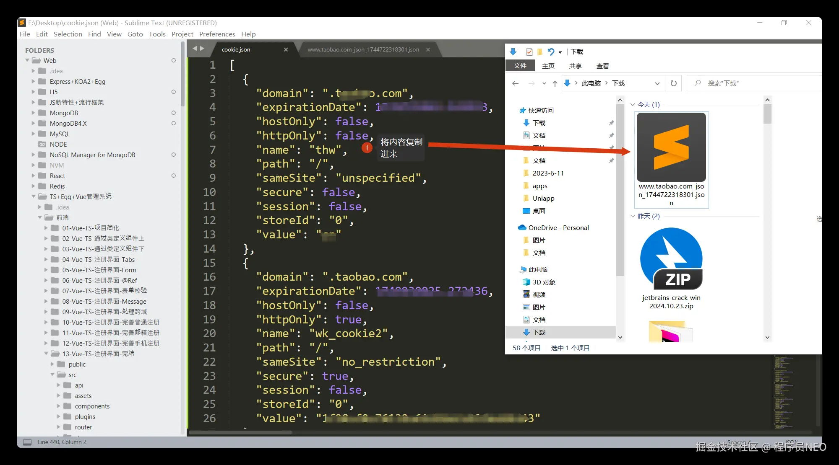Screen dimensions: 839x465
Task: Open the Quick Access Toolbar customize dropdown
Action: (x=560, y=52)
